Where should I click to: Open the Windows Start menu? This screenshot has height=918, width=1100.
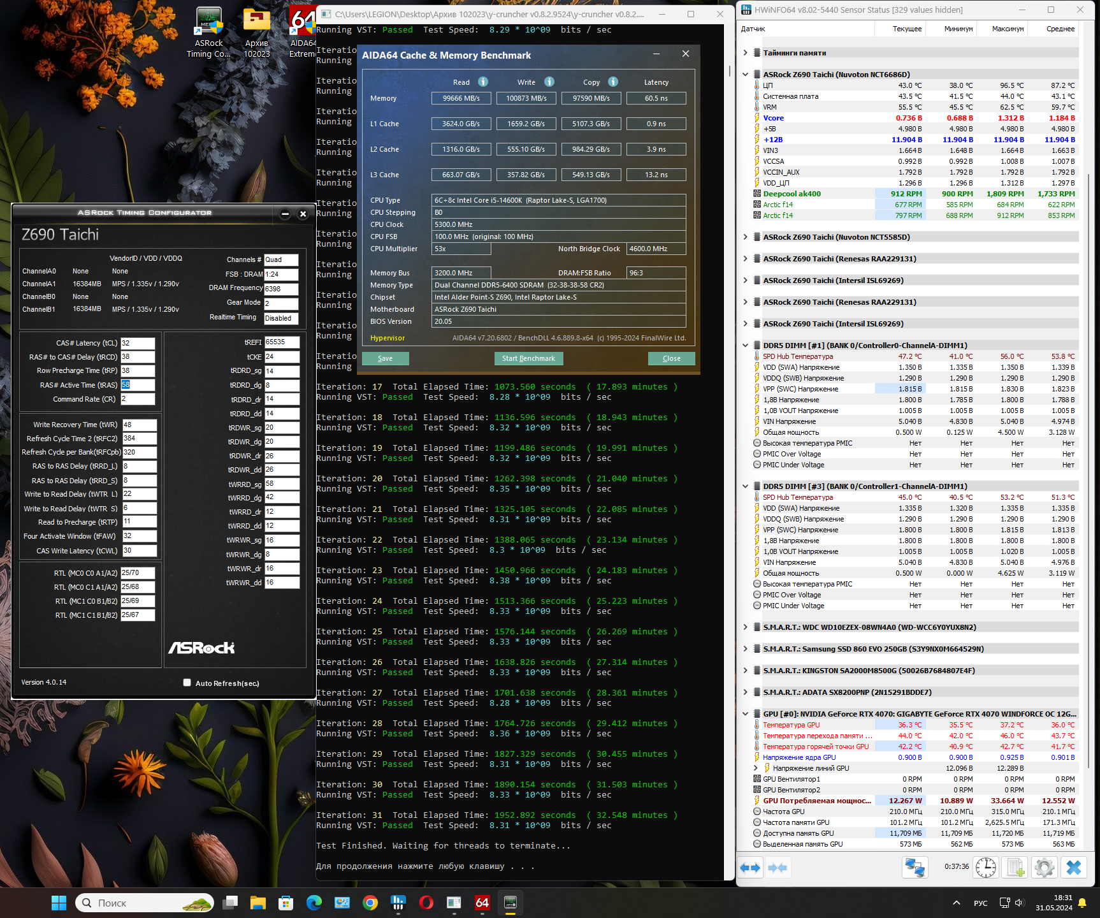(x=59, y=903)
